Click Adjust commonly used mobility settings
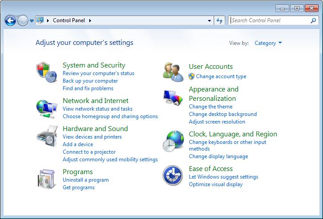This screenshot has width=323, height=219. (x=110, y=159)
